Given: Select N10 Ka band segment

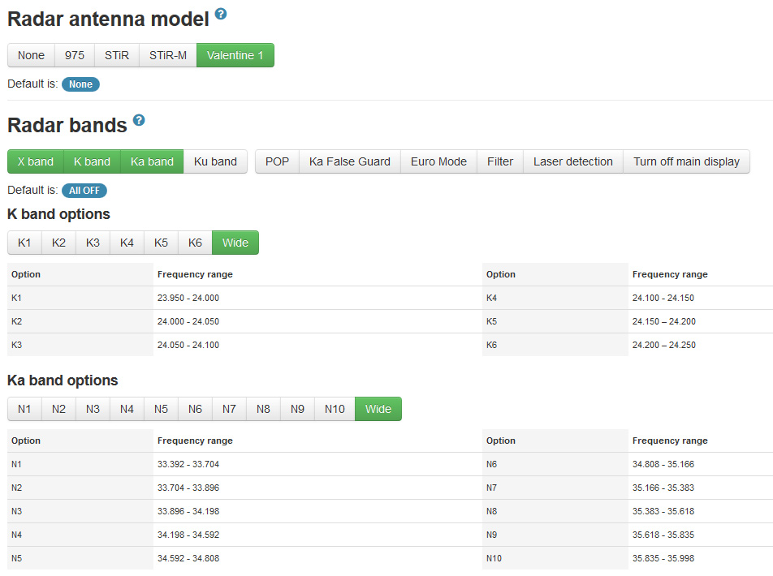Looking at the screenshot, I should pyautogui.click(x=335, y=409).
